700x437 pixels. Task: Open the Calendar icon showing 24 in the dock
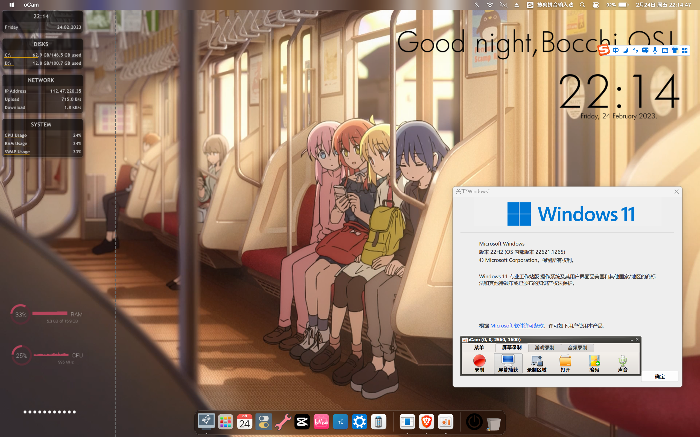pos(244,422)
